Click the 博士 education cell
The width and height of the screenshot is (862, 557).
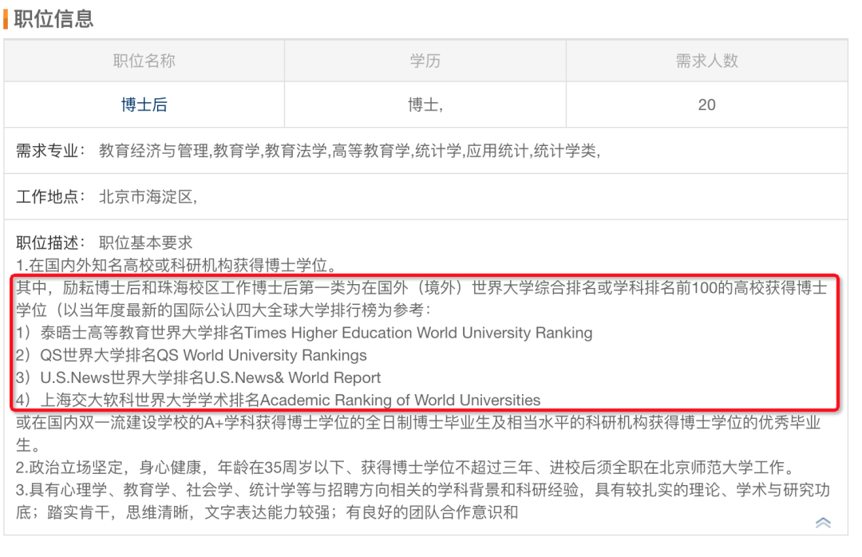[x=425, y=105]
